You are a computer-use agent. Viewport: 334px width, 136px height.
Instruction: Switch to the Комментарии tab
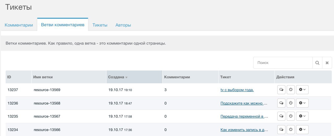pos(19,25)
